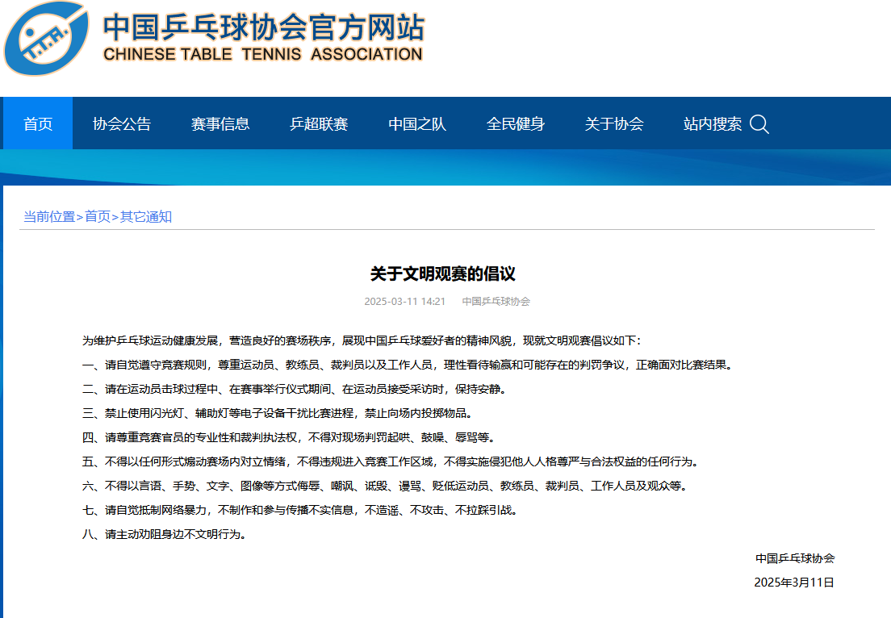The height and width of the screenshot is (618, 891).
Task: Click item 一 about 遵守竞赛规则
Action: [x=409, y=365]
